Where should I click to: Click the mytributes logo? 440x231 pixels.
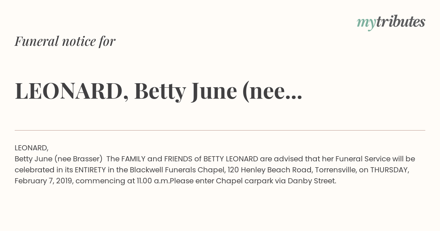point(391,22)
